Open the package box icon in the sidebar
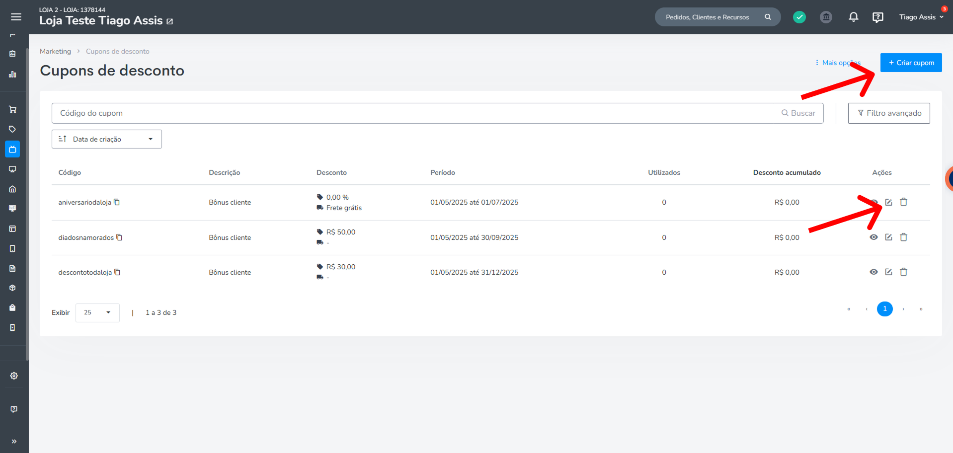 (x=12, y=288)
